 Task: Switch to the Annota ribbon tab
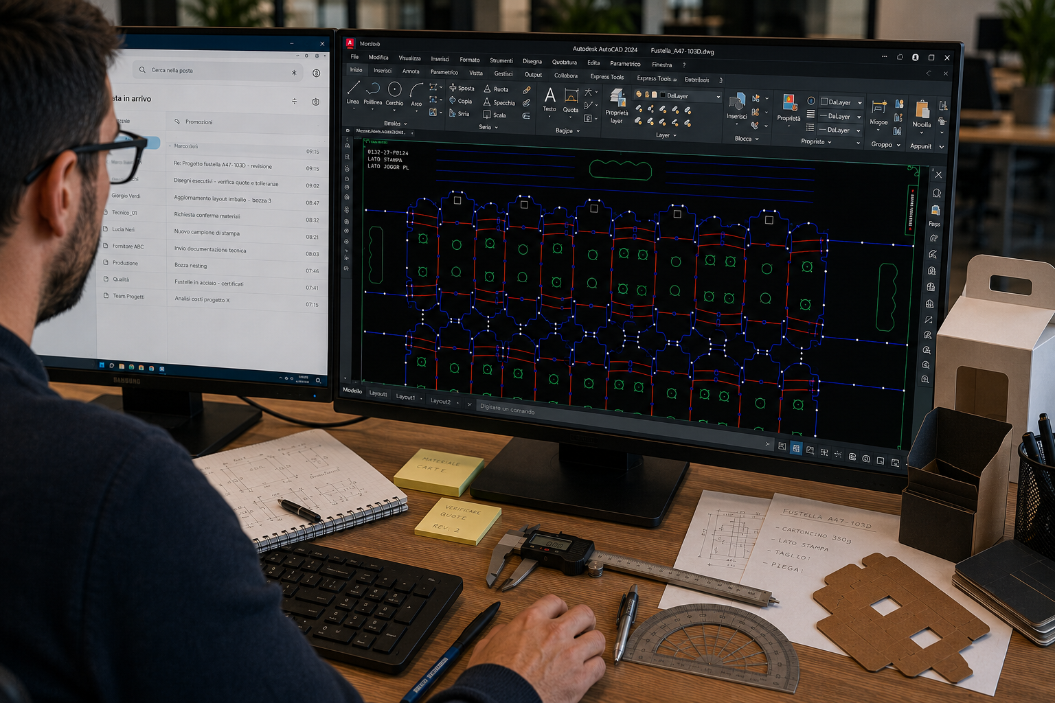point(410,71)
